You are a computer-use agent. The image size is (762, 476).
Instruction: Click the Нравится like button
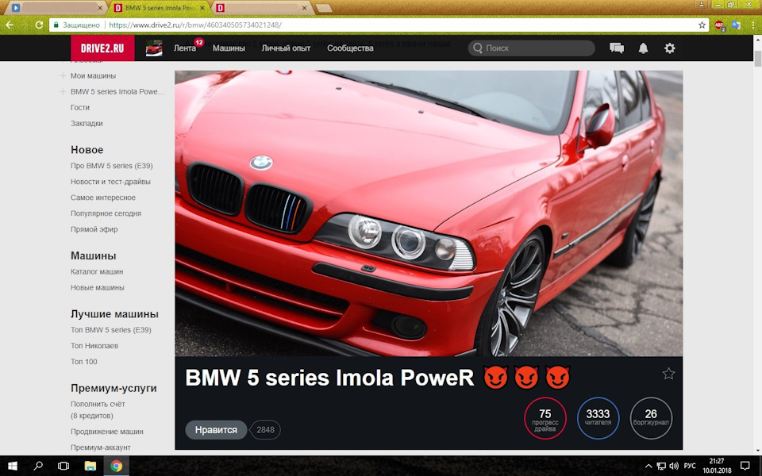coord(216,430)
